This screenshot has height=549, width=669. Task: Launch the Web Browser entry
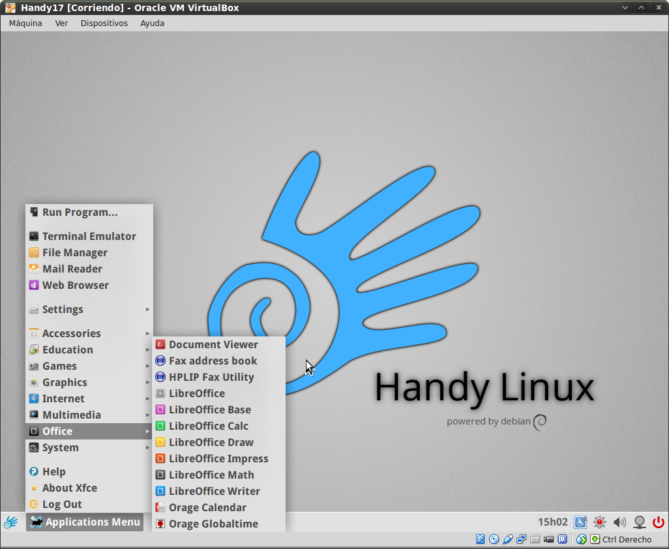[x=75, y=285]
